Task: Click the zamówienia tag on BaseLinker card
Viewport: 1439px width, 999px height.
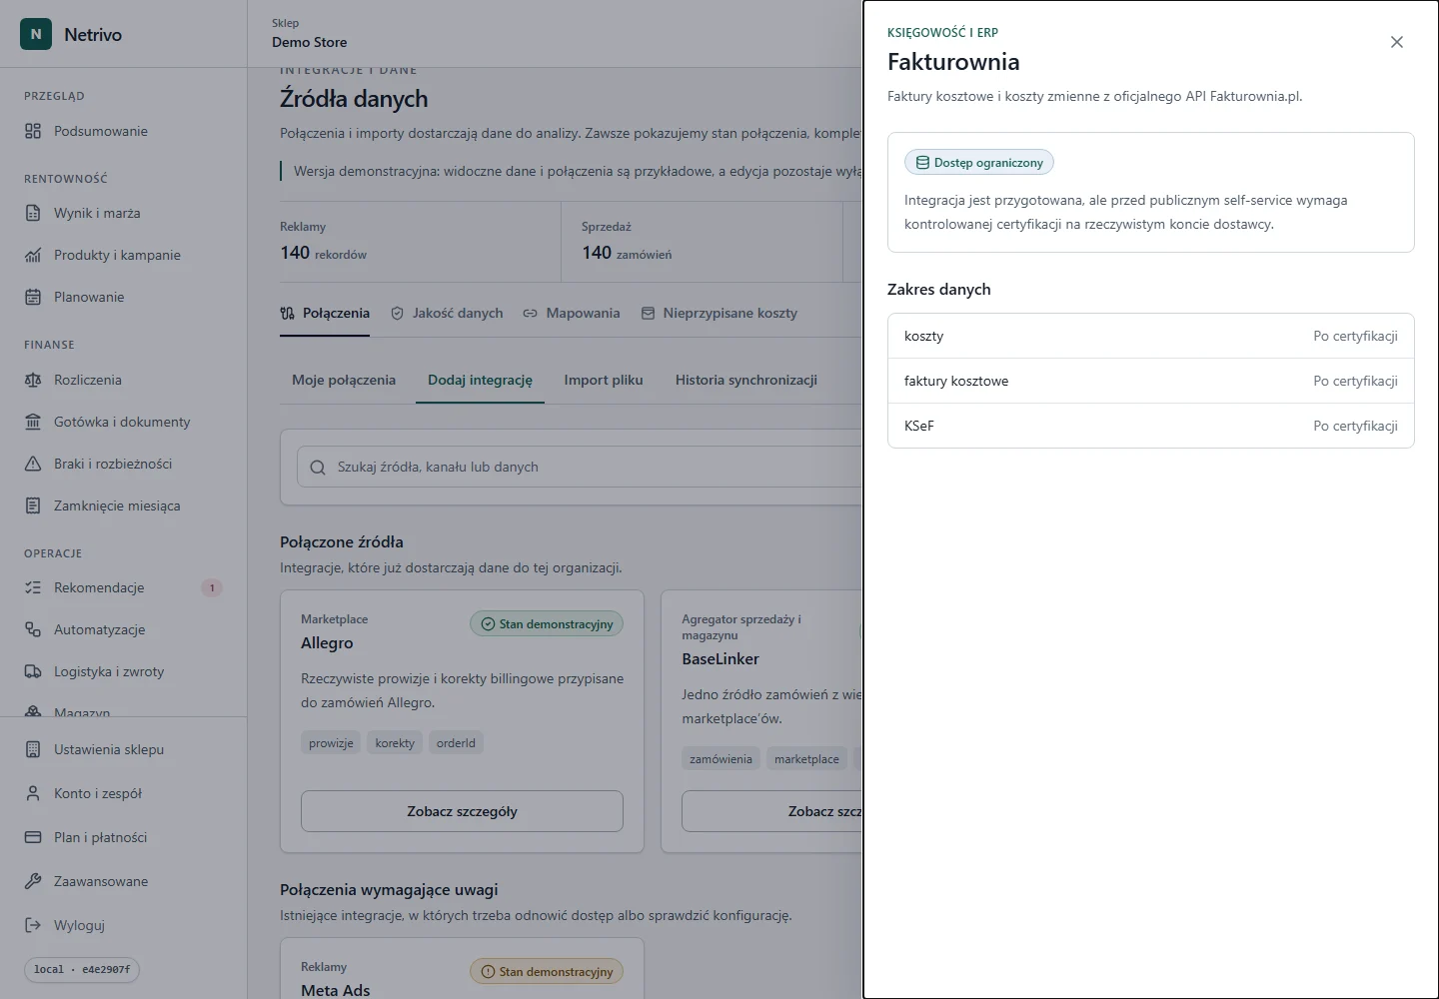Action: point(720,759)
